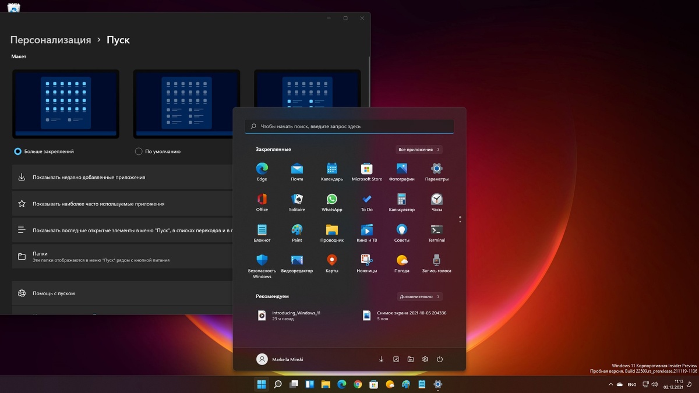This screenshot has width=699, height=393.
Task: Open Downloads folder in Start menu footer
Action: coord(382,359)
